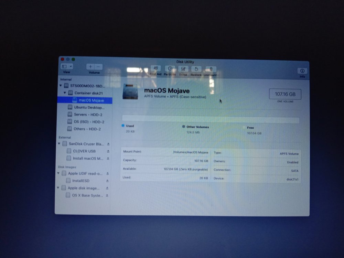Collapse the Apple disk image entry
Image resolution: width=344 pixels, height=258 pixels.
pyautogui.click(x=58, y=188)
